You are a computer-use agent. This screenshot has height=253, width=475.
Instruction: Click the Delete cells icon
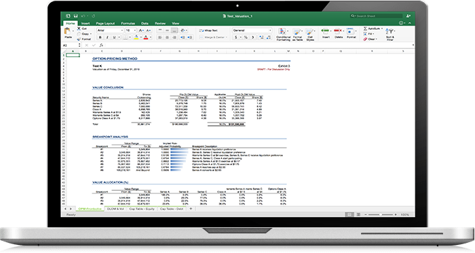[338, 31]
